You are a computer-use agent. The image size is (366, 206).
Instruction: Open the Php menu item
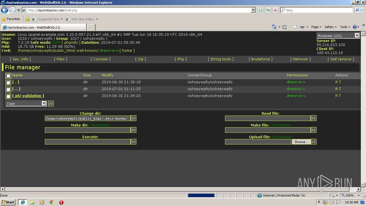(180, 59)
